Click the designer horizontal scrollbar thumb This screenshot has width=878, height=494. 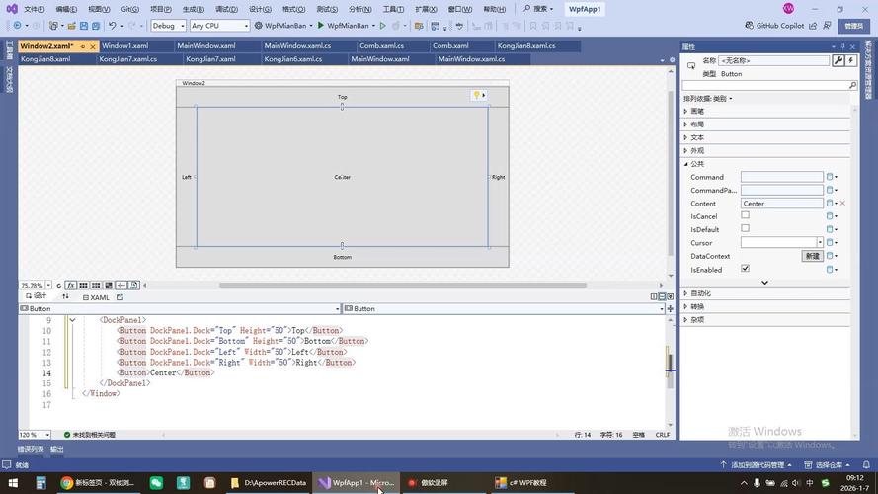point(403,286)
